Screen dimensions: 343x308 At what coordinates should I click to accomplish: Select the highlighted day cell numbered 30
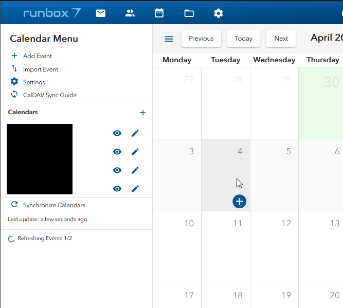pyautogui.click(x=321, y=103)
